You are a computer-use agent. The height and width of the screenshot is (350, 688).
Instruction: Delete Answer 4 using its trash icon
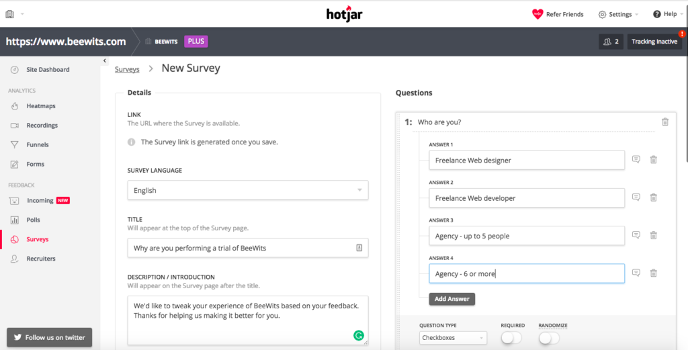coord(653,273)
